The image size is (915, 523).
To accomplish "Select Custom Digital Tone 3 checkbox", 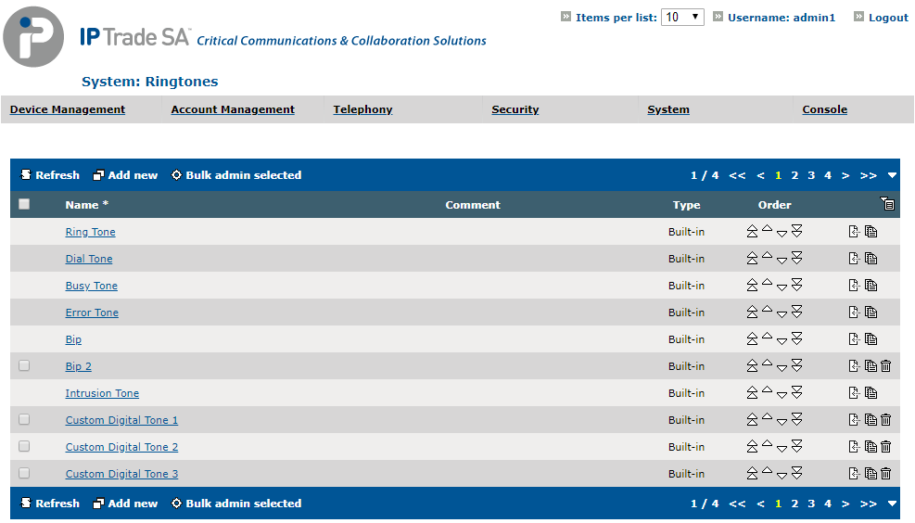I will tap(24, 473).
